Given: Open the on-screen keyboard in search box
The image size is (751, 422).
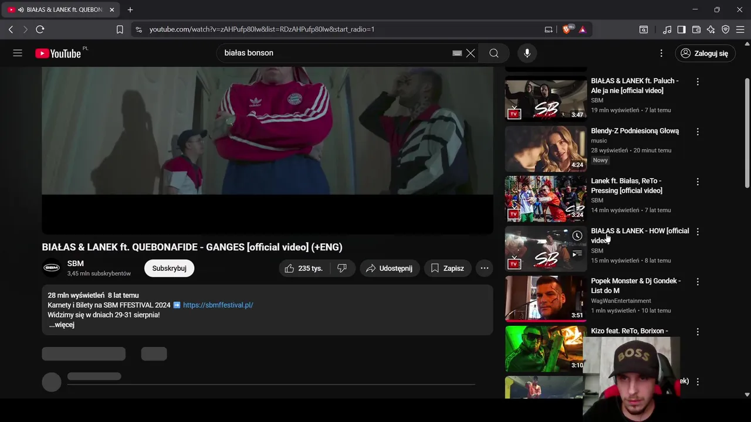Looking at the screenshot, I should coord(457,53).
